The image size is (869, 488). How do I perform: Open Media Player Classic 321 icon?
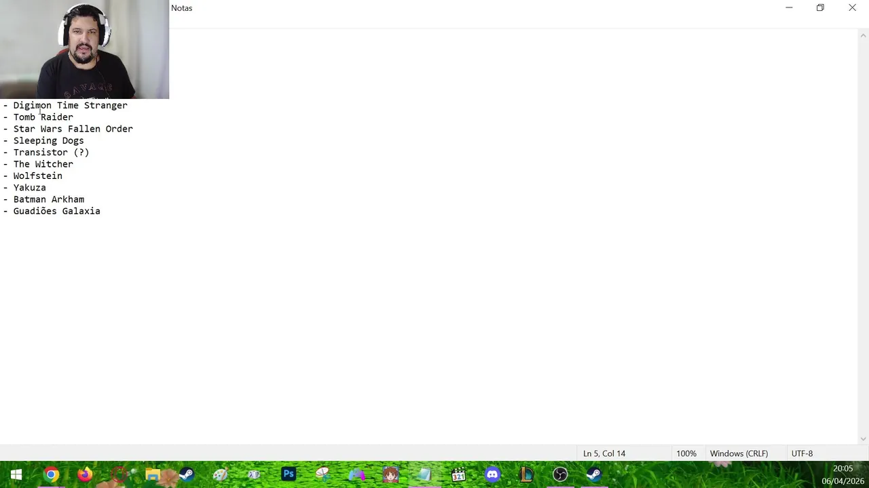pos(458,474)
